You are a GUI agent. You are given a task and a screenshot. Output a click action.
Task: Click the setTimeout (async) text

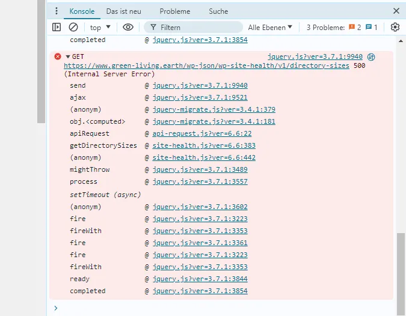tap(105, 195)
